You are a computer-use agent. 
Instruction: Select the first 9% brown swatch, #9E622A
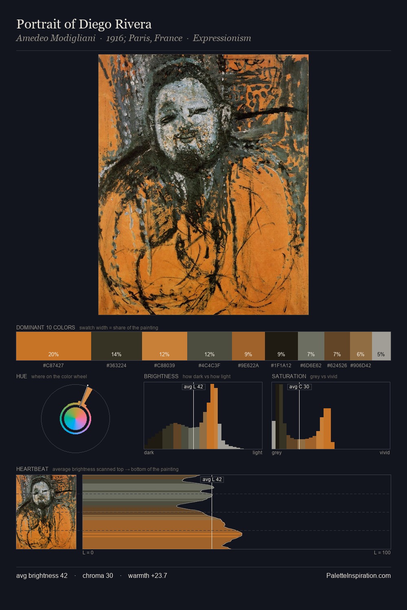[x=248, y=346]
